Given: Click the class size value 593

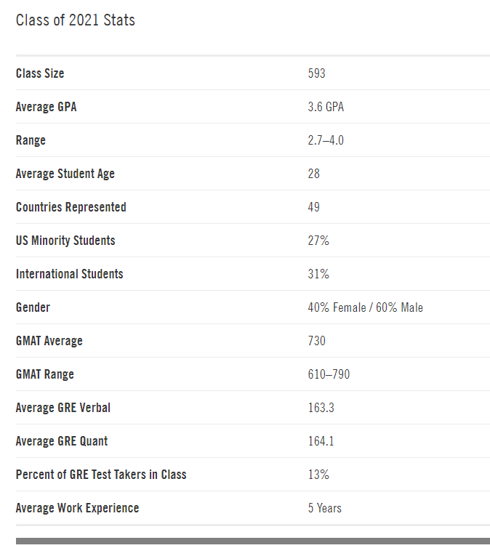Looking at the screenshot, I should tap(317, 73).
